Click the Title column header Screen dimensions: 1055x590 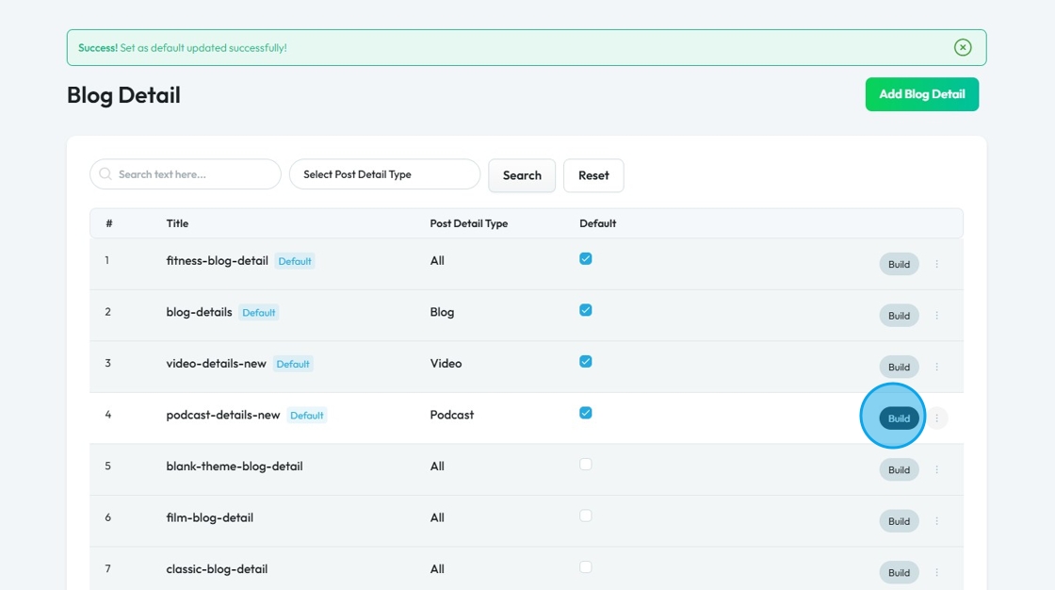click(177, 223)
